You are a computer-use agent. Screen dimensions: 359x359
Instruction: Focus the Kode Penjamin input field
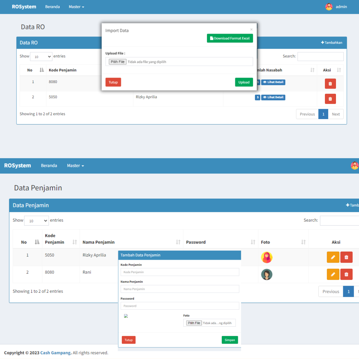pyautogui.click(x=180, y=272)
